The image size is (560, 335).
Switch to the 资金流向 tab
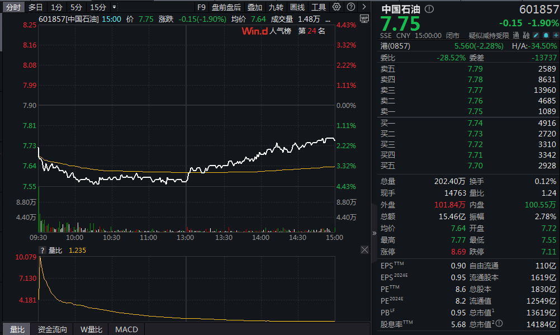click(x=53, y=329)
